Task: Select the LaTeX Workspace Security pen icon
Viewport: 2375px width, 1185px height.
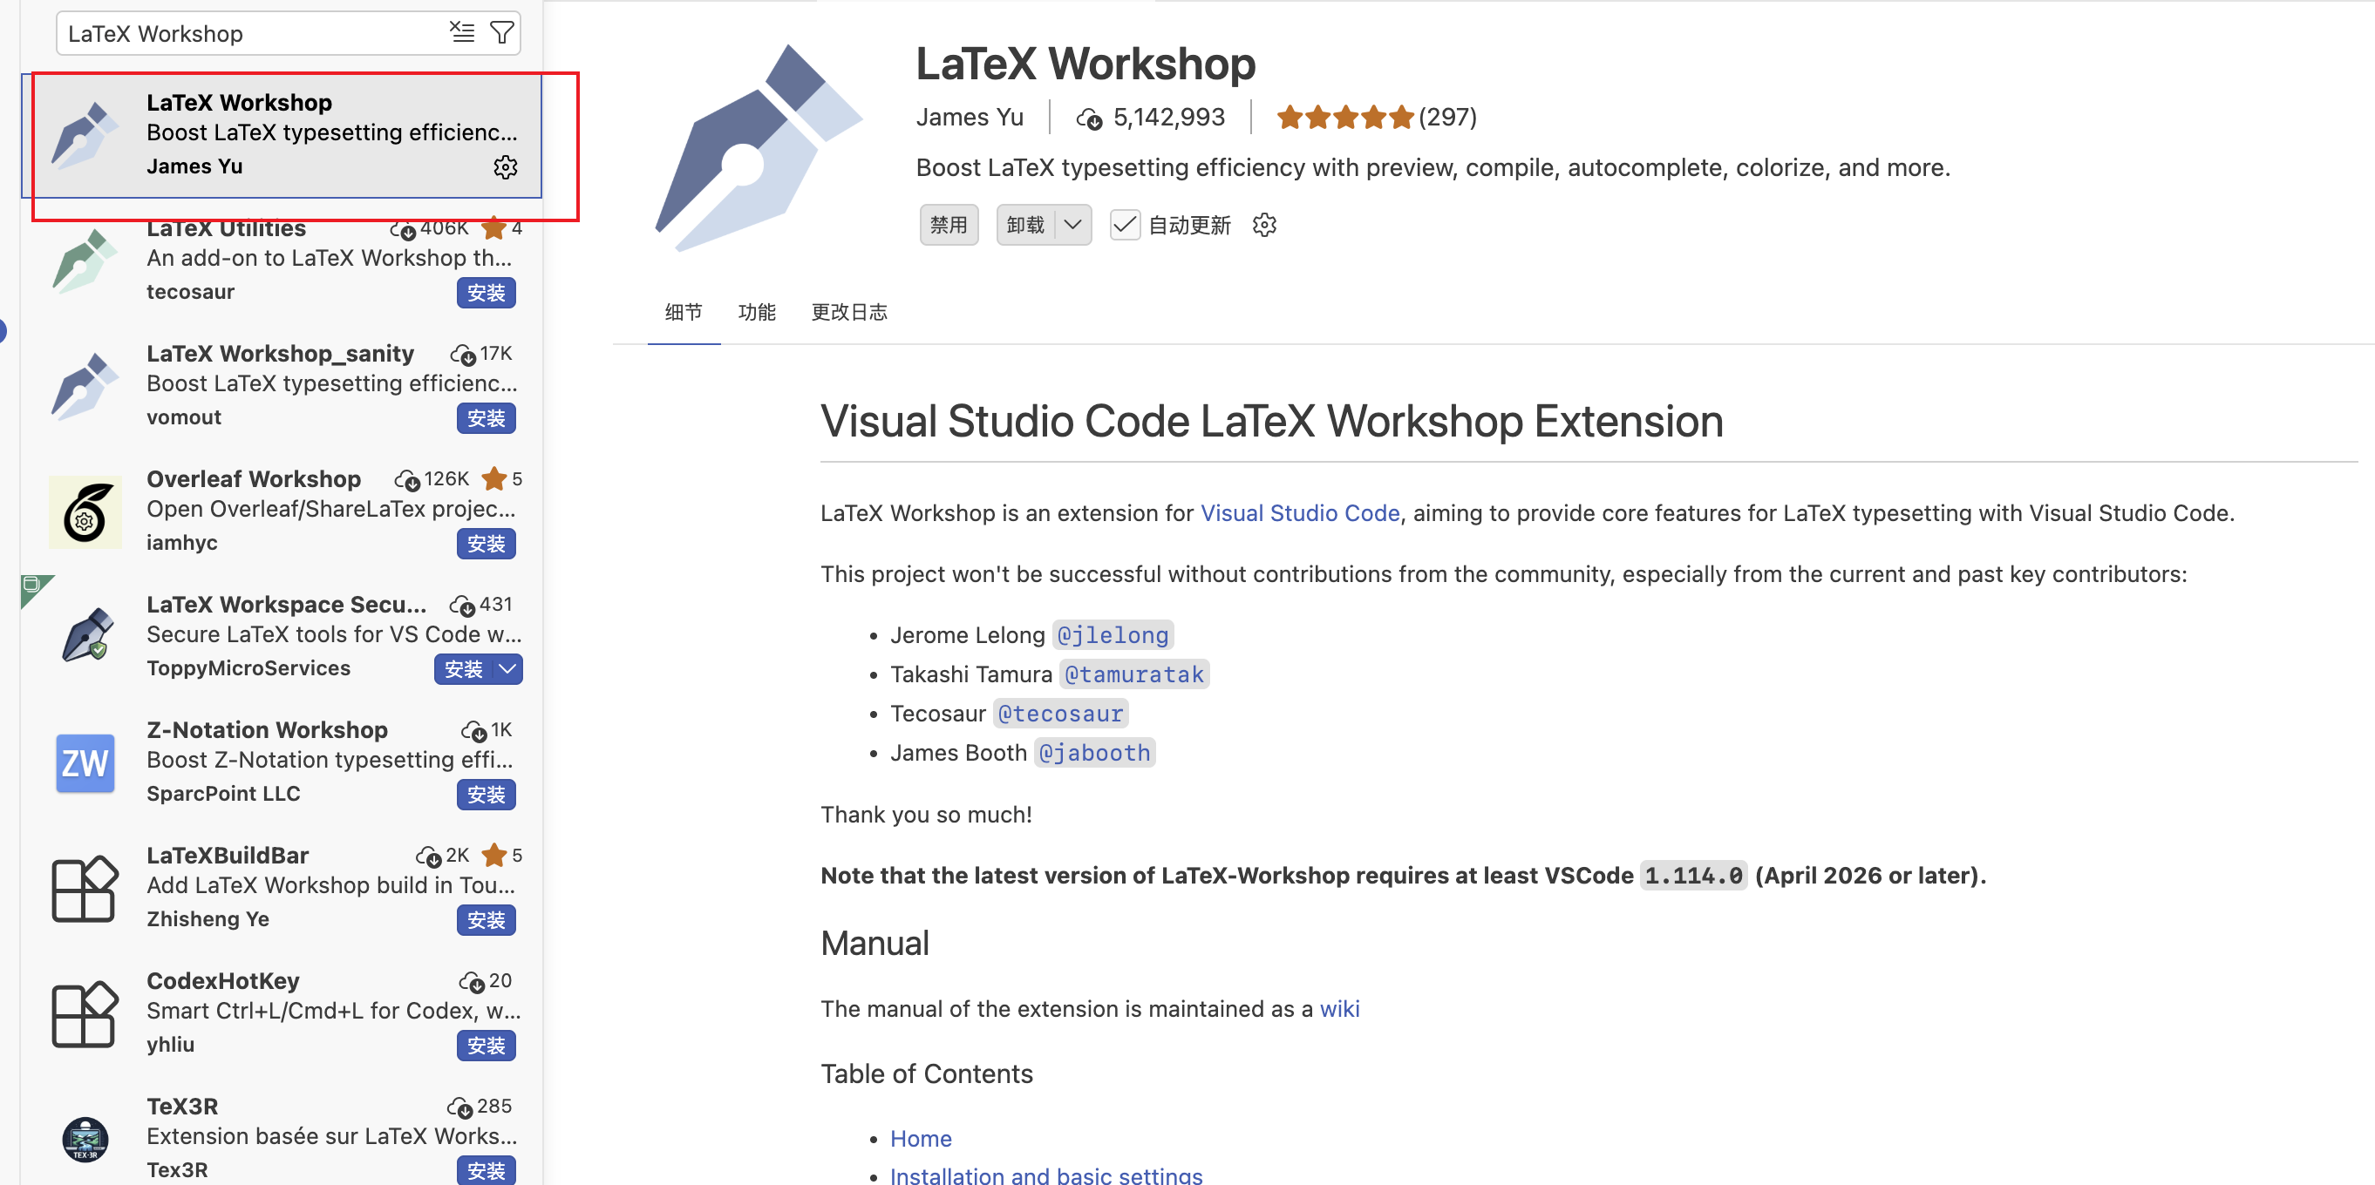Action: pos(87,635)
